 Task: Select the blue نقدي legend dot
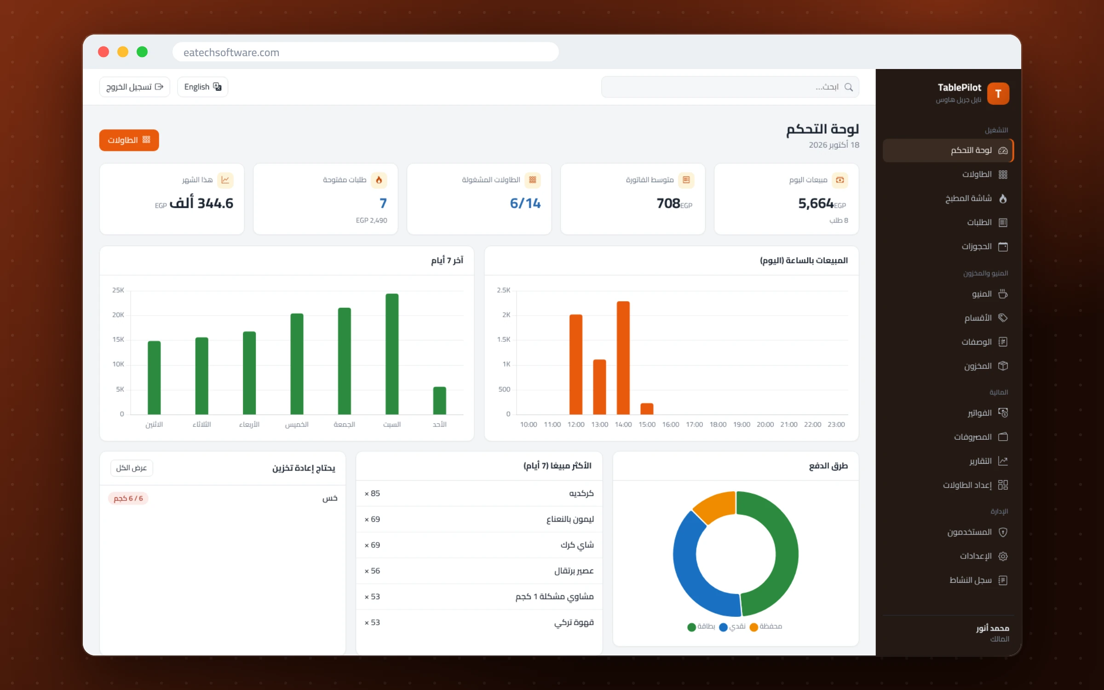[723, 627]
